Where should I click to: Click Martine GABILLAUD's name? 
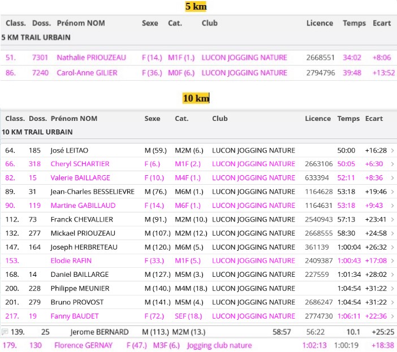point(83,206)
